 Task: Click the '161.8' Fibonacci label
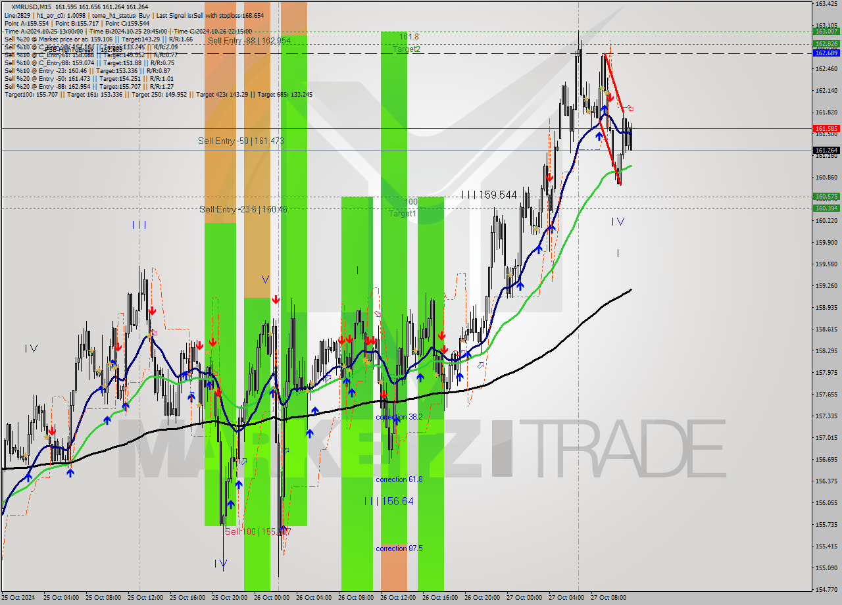coord(409,37)
